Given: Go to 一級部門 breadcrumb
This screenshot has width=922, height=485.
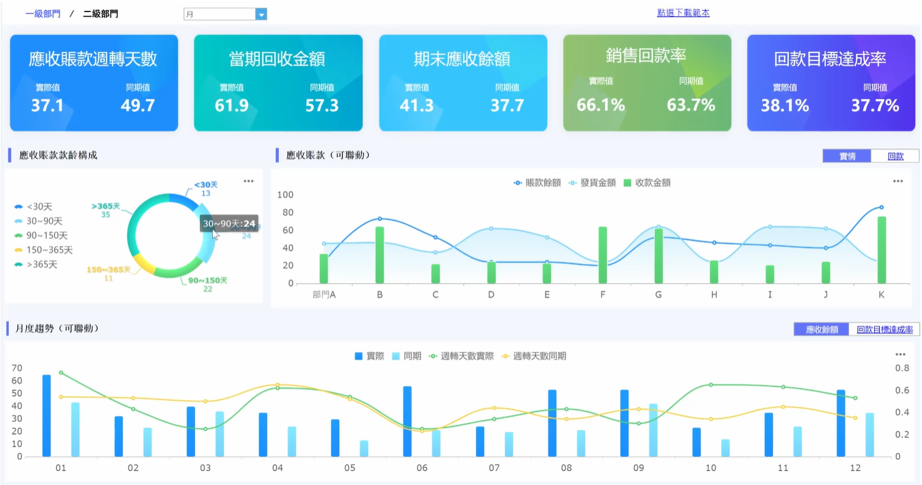Looking at the screenshot, I should click(x=43, y=13).
